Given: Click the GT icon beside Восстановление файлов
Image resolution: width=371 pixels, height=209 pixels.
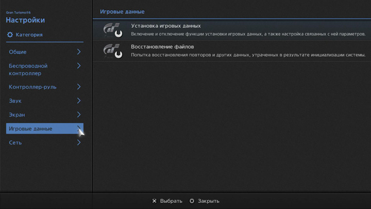Looking at the screenshot, I should pos(112,51).
